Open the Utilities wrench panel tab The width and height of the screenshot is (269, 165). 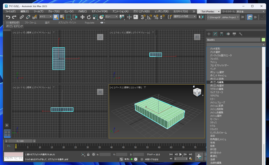(240, 34)
